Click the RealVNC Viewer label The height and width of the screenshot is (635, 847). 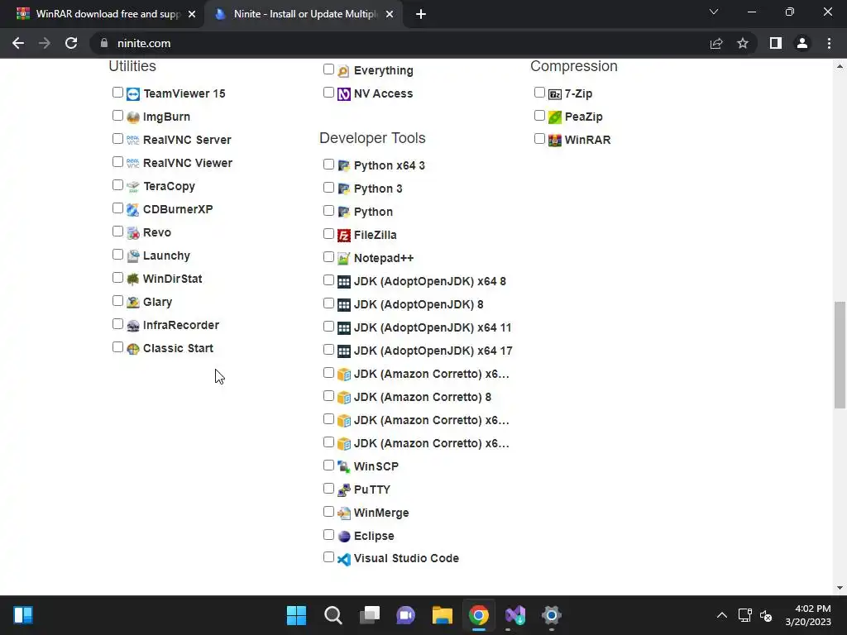tap(188, 163)
